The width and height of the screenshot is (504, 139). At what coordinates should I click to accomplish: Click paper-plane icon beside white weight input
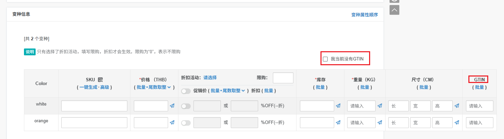(380, 106)
